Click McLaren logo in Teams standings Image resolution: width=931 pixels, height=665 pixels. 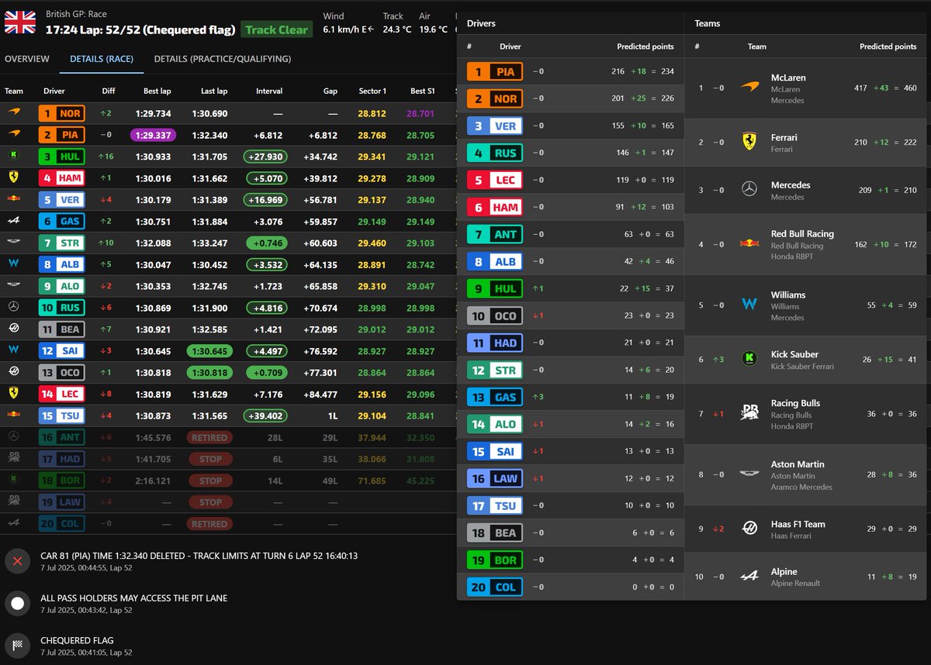point(749,88)
